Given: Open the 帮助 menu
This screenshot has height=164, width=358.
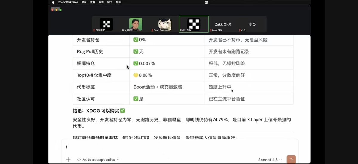Looking at the screenshot, I should (x=118, y=2).
